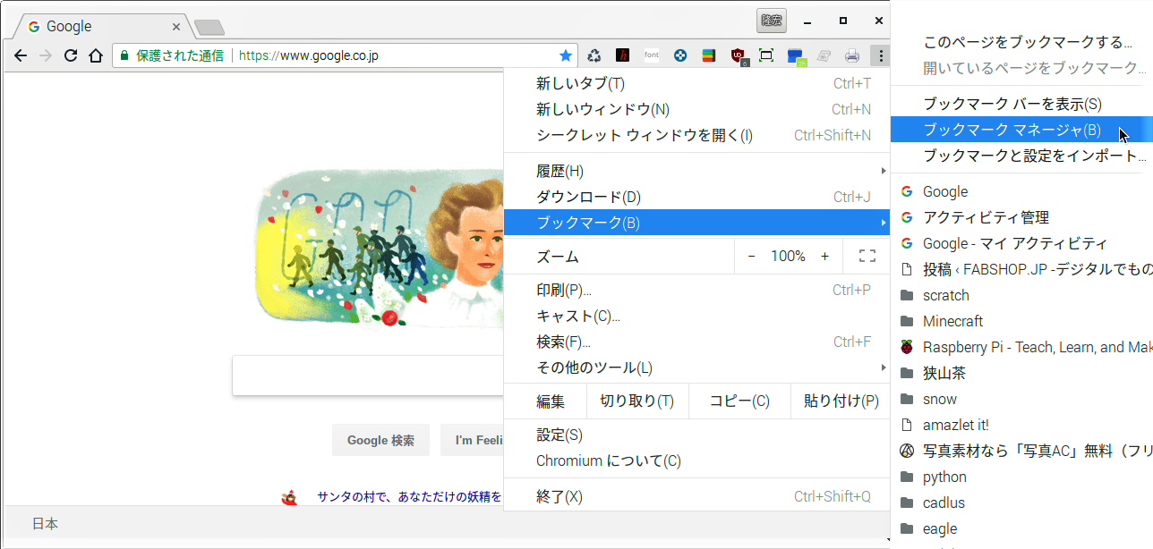Open the 'font' extension icon
1153x549 pixels.
point(652,55)
